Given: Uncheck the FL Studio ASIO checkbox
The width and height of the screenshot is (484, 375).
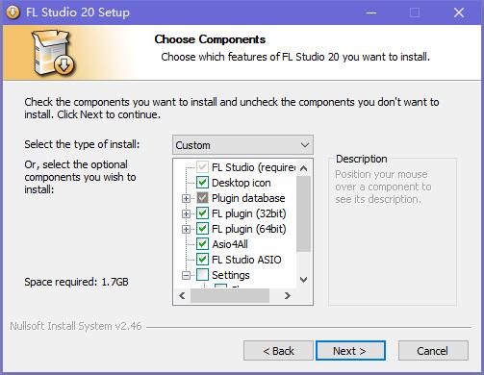Looking at the screenshot, I should [x=202, y=260].
